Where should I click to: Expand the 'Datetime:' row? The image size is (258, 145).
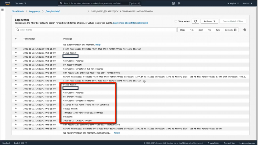click(16, 116)
